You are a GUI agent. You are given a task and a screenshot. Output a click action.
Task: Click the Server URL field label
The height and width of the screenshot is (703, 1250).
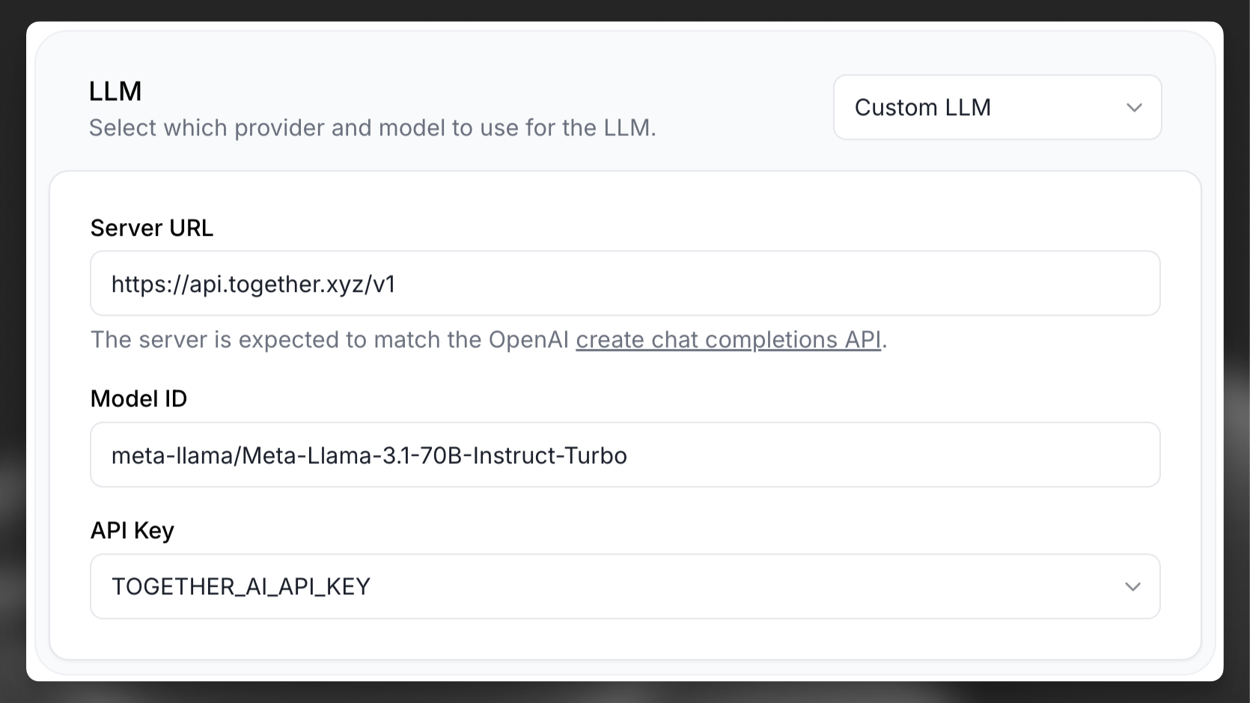tap(152, 228)
